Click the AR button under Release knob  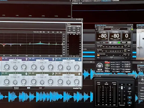tap(129, 94)
